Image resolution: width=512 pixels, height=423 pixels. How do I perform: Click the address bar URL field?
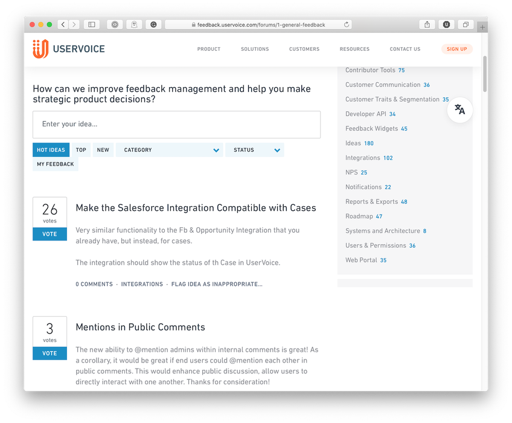click(258, 25)
